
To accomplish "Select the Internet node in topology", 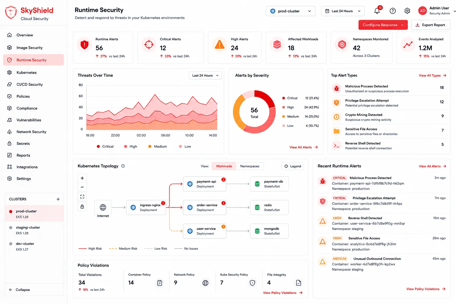I will click(103, 207).
